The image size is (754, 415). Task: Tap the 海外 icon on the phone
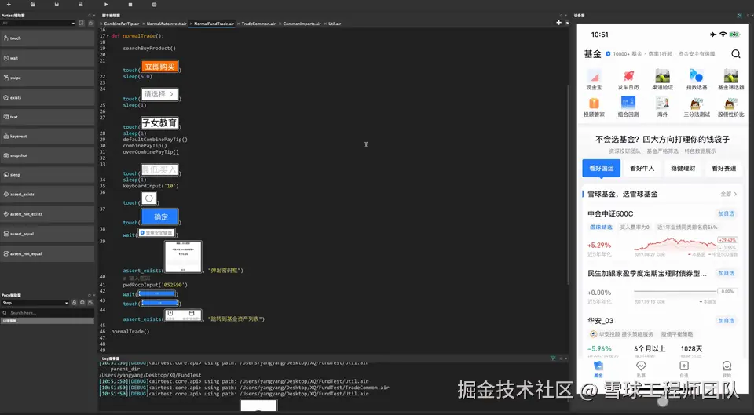click(x=663, y=107)
